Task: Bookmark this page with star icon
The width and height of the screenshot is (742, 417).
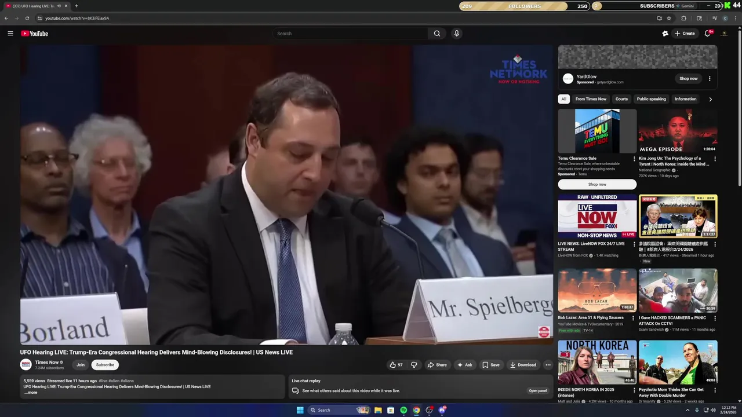Action: [669, 18]
